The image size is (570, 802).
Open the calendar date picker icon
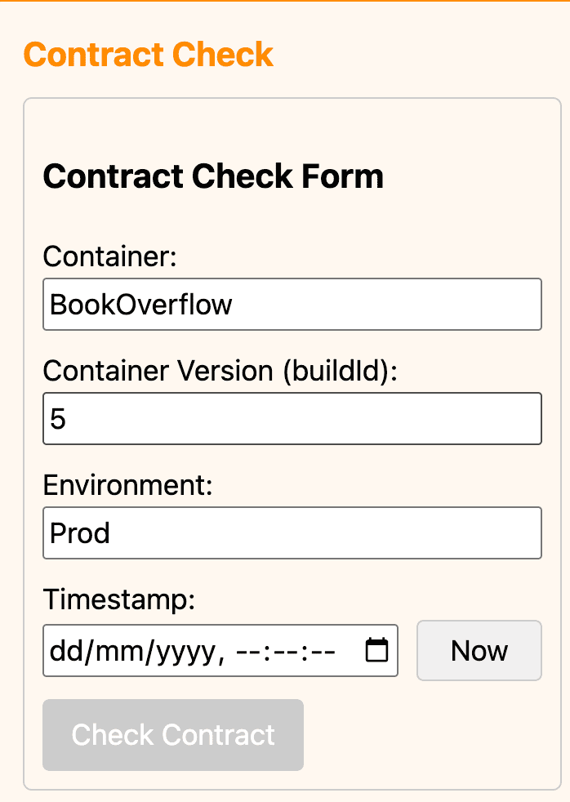[375, 650]
